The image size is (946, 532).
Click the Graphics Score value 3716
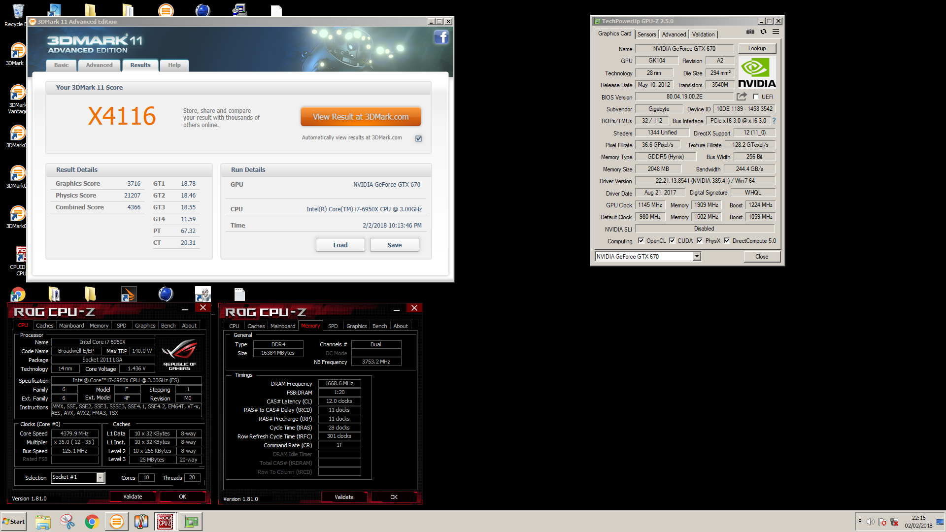134,184
